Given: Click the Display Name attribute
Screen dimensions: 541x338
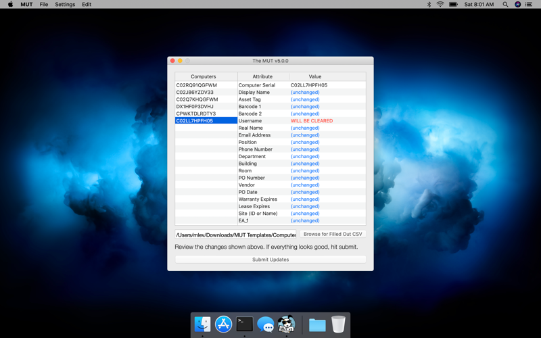Looking at the screenshot, I should (254, 92).
